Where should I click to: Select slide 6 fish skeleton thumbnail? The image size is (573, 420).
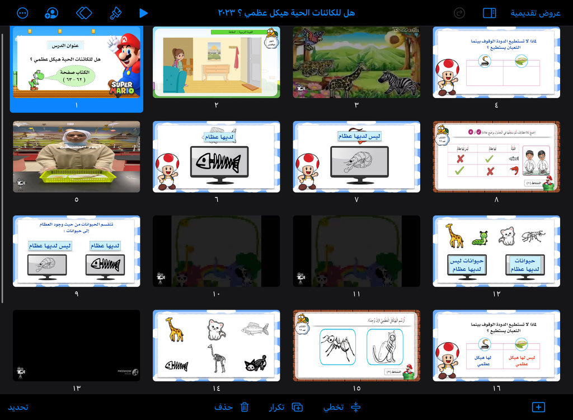click(x=217, y=157)
